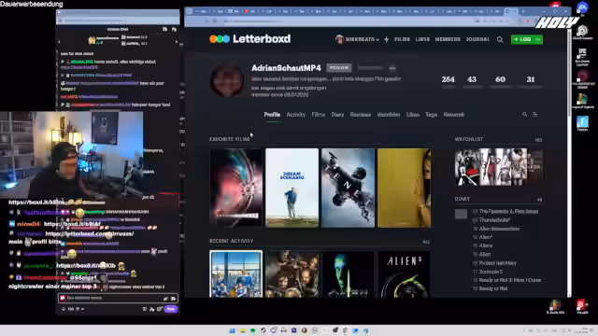The image size is (598, 336).
Task: Open the Tenet favorite film poster
Action: [348, 188]
